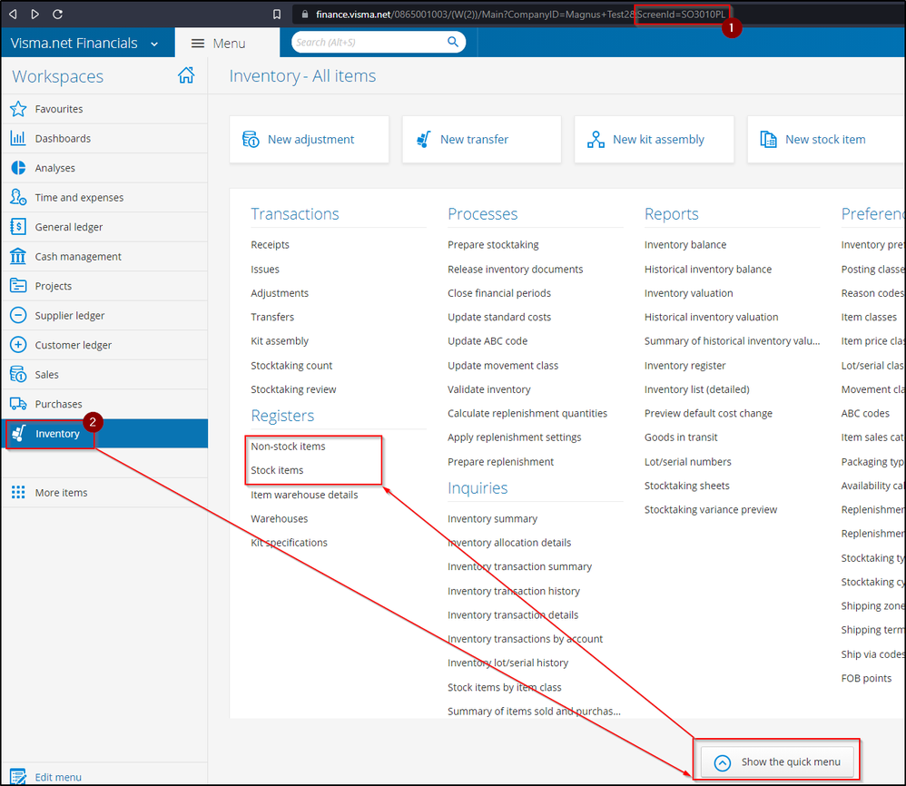Click the Cash management bank icon
This screenshot has height=786, width=906.
click(18, 256)
